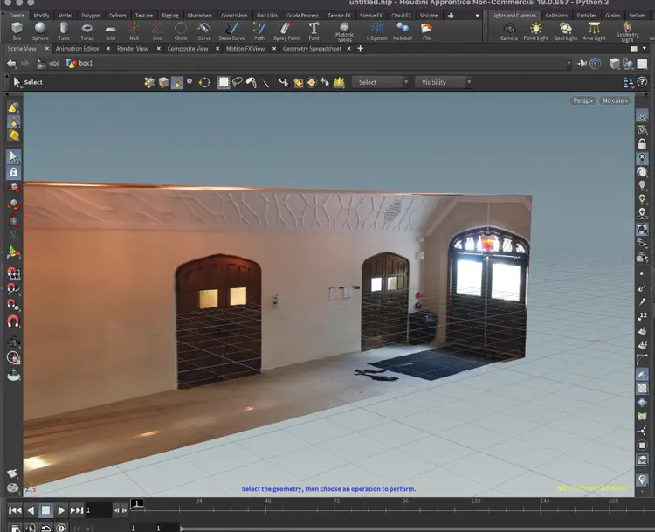
Task: Toggle real-time playback button
Action: click(x=61, y=528)
